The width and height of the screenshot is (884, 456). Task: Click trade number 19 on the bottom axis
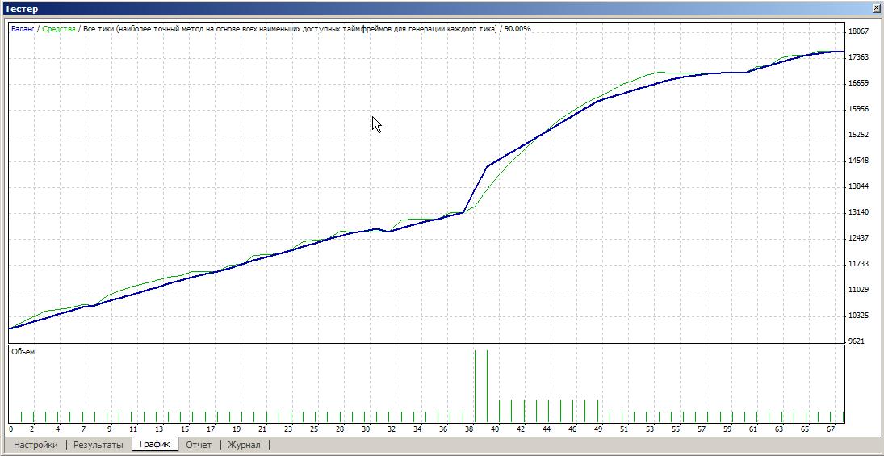click(237, 429)
